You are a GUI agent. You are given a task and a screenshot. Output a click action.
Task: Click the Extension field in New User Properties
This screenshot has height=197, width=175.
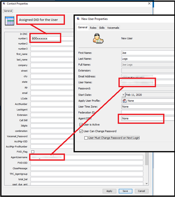pyautogui.click(x=148, y=71)
